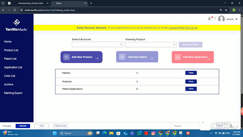The width and height of the screenshot is (243, 137).
Task: Open Patent List in the sidebar
Action: (10, 59)
